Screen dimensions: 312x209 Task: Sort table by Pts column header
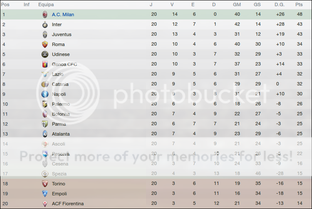pyautogui.click(x=299, y=5)
